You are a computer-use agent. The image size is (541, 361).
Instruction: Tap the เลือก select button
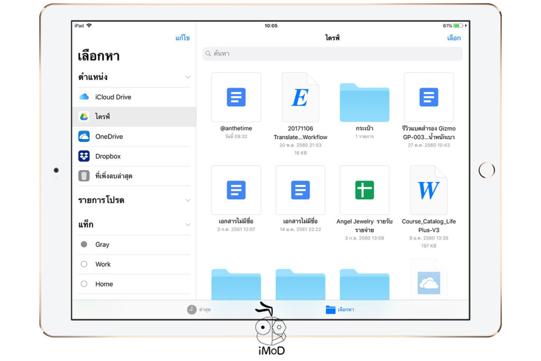pyautogui.click(x=453, y=38)
